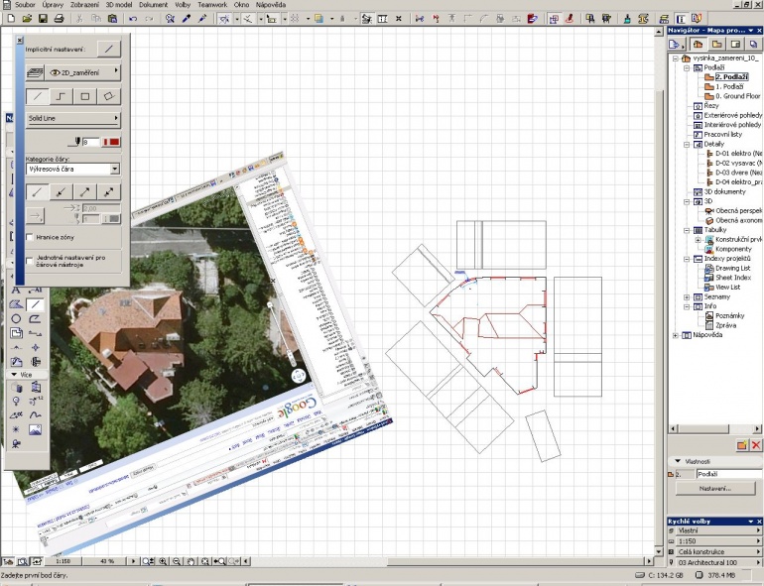Open the Solid Line type dropdown
This screenshot has height=586, width=764.
pos(72,118)
